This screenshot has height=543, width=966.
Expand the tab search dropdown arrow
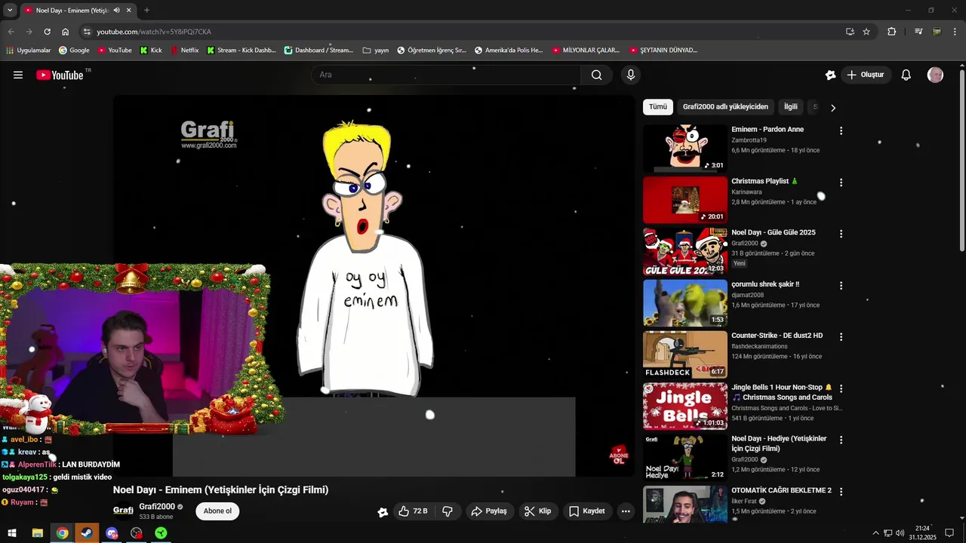click(10, 11)
